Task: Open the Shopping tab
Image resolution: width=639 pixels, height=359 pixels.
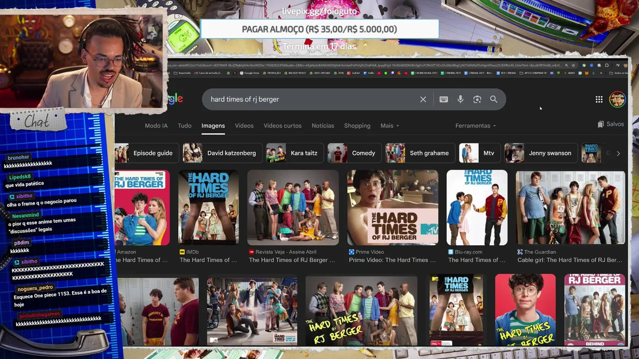Action: coord(357,126)
